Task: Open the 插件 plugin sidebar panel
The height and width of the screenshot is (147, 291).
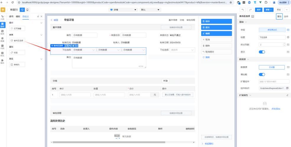Action: [x=2, y=61]
